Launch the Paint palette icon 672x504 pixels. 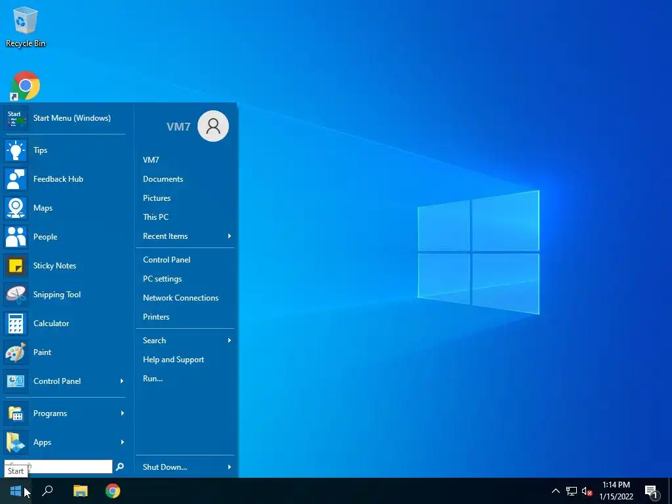click(16, 352)
